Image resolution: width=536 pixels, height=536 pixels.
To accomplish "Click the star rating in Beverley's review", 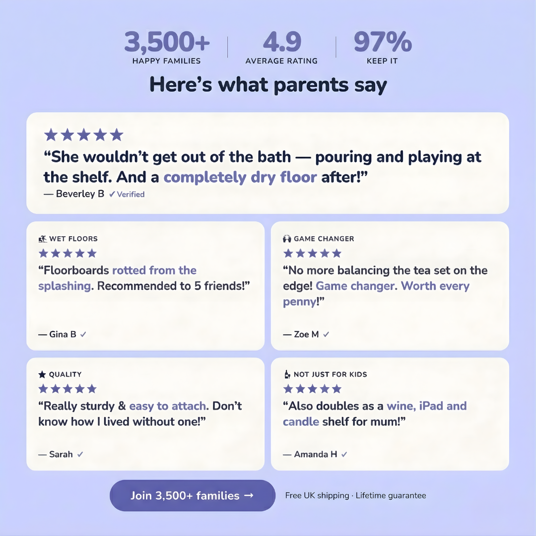I will click(83, 134).
